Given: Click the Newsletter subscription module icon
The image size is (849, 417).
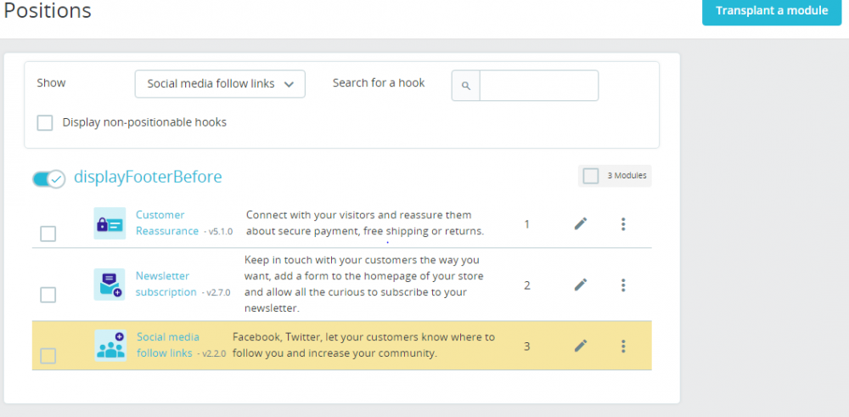Looking at the screenshot, I should tap(110, 285).
